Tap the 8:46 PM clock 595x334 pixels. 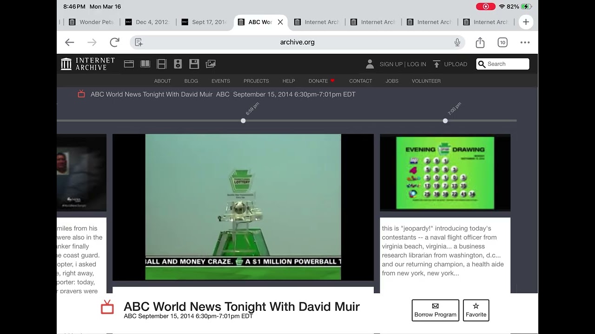point(74,6)
